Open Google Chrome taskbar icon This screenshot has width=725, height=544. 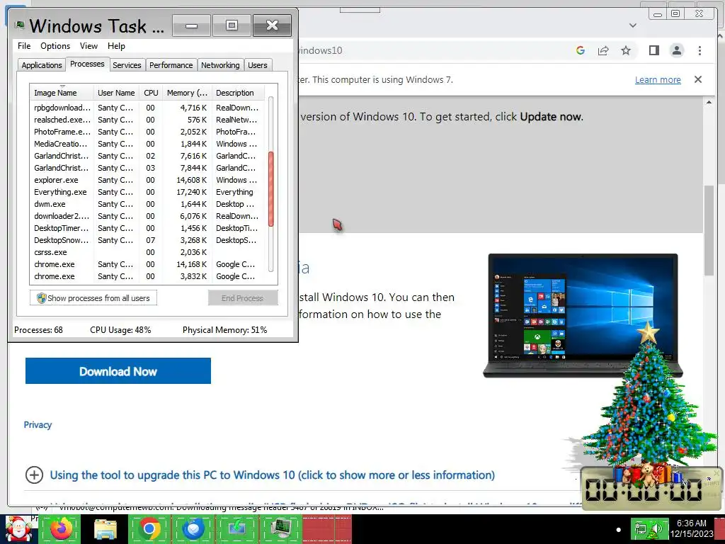point(149,528)
